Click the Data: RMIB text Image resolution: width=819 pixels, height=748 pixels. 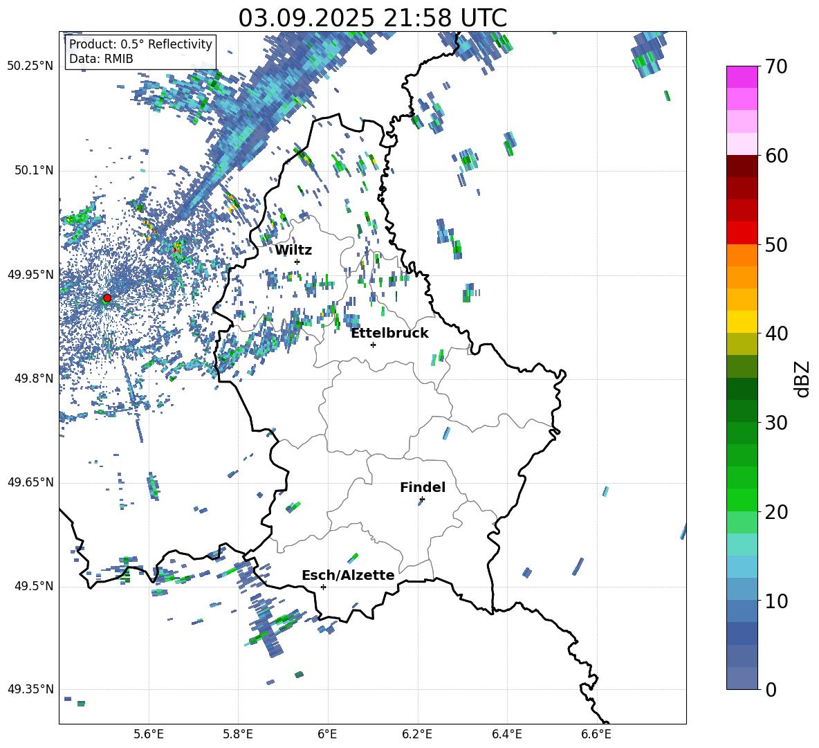tap(101, 59)
